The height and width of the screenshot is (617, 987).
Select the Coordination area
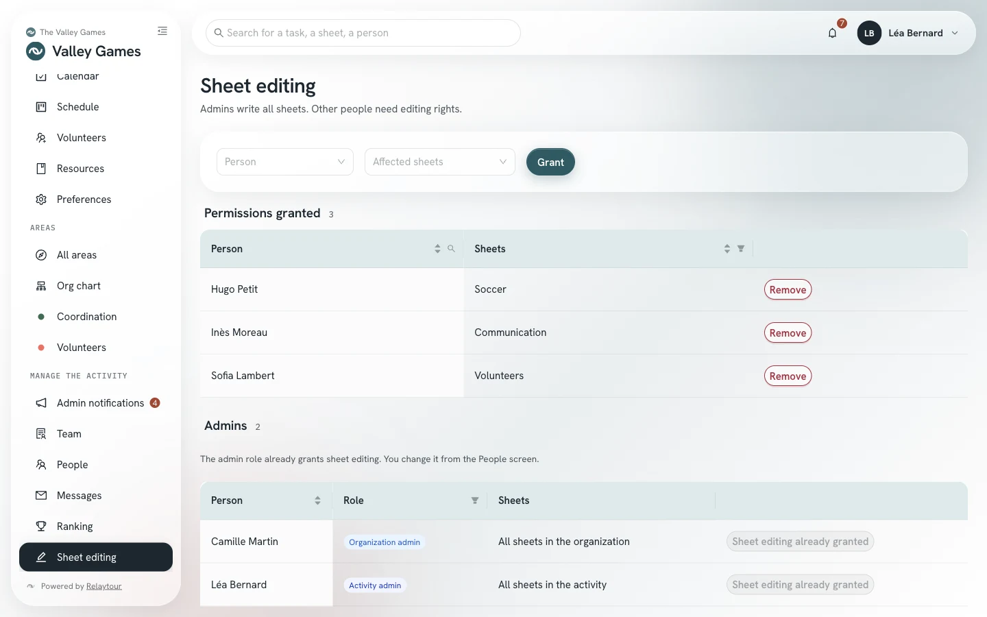point(96,317)
